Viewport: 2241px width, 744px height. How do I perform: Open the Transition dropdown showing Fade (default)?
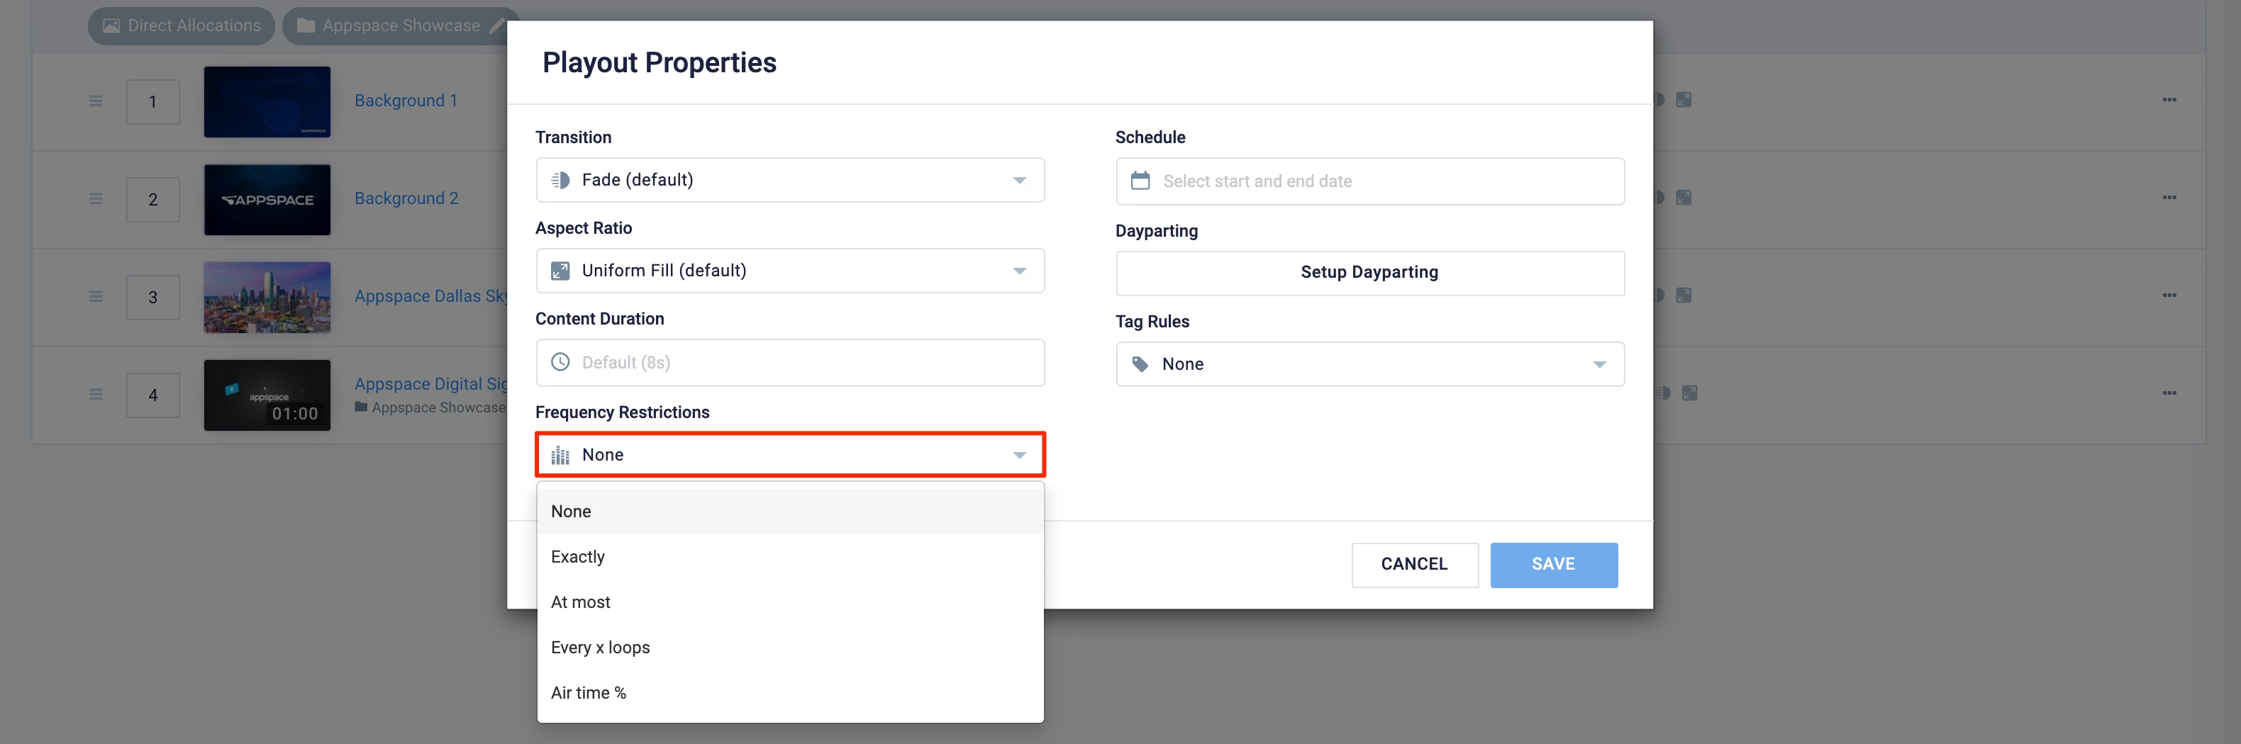pos(790,180)
